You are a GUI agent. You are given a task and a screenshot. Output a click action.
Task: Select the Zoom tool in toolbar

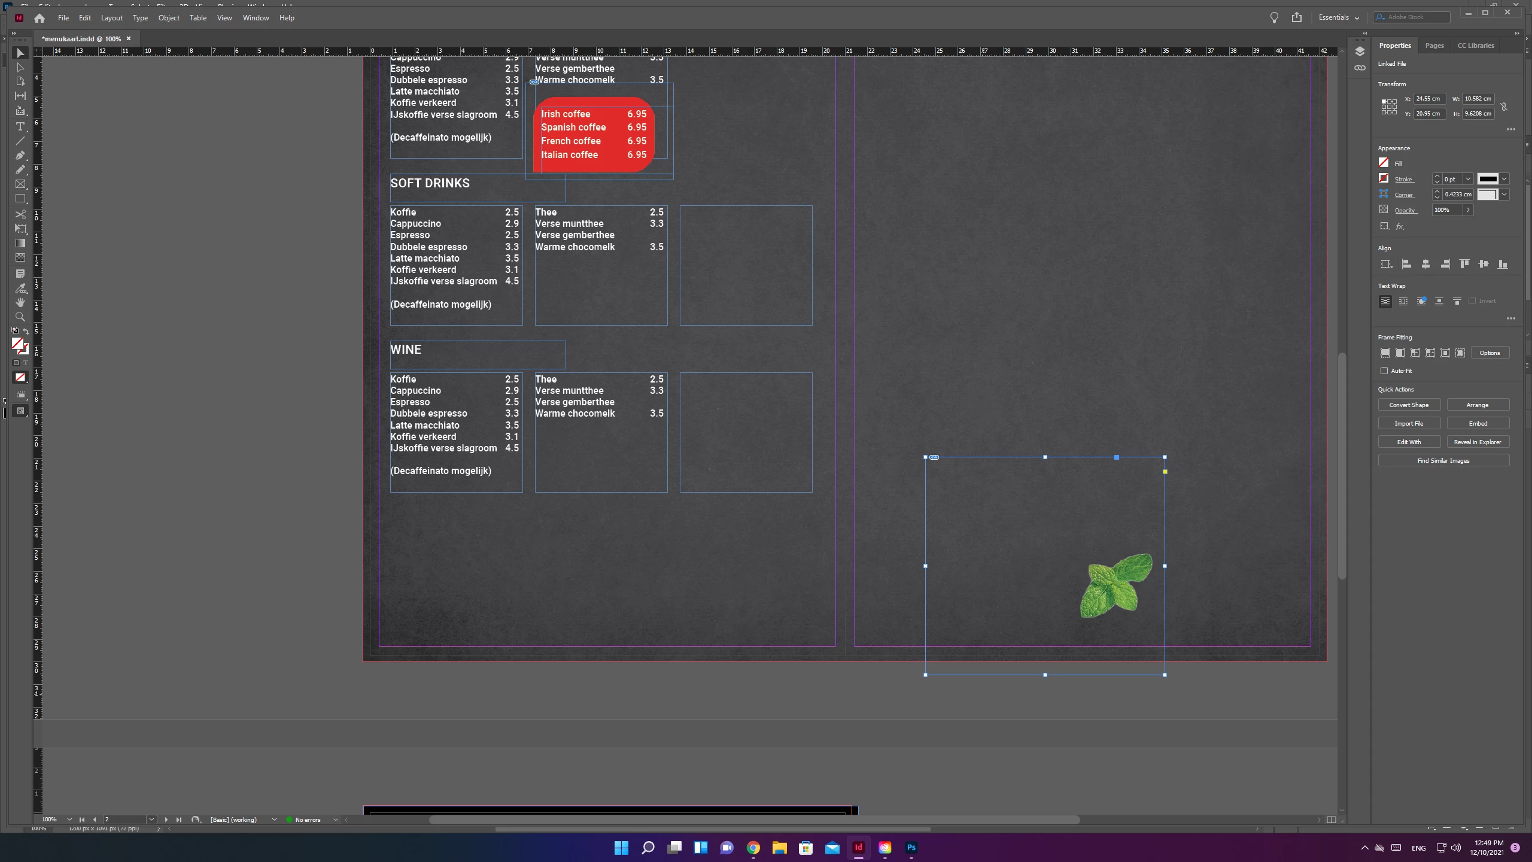tap(20, 317)
